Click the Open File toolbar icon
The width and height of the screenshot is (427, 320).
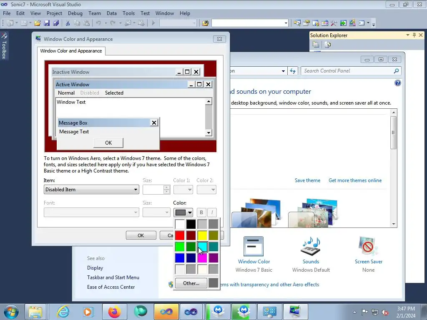click(37, 23)
